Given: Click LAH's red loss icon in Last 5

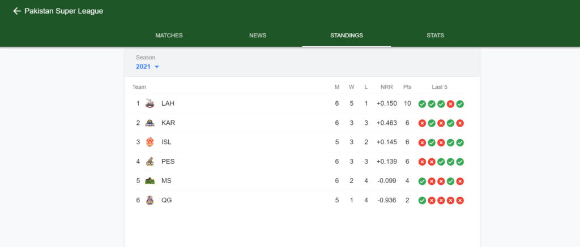Looking at the screenshot, I should [x=450, y=104].
